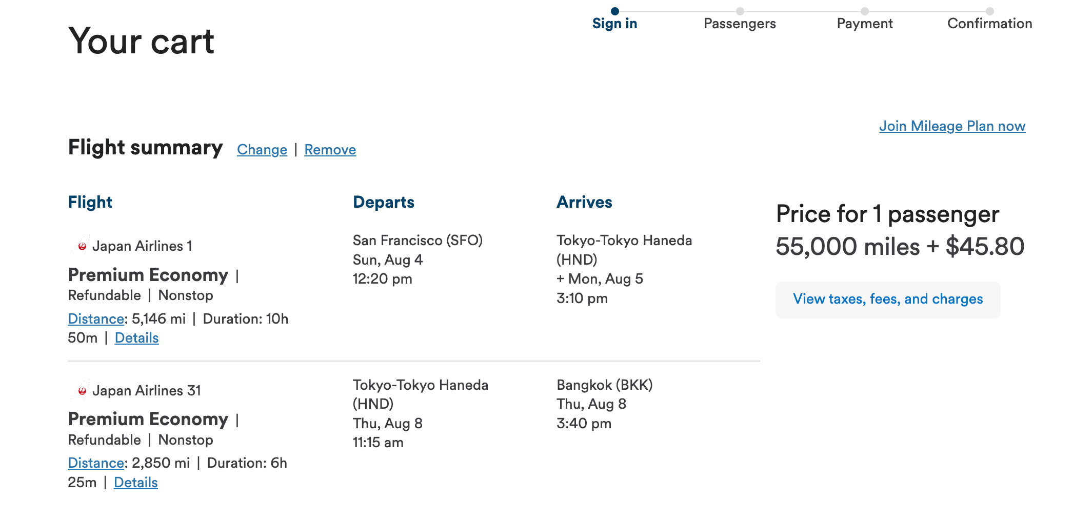Select the Passengers step label

coord(740,24)
